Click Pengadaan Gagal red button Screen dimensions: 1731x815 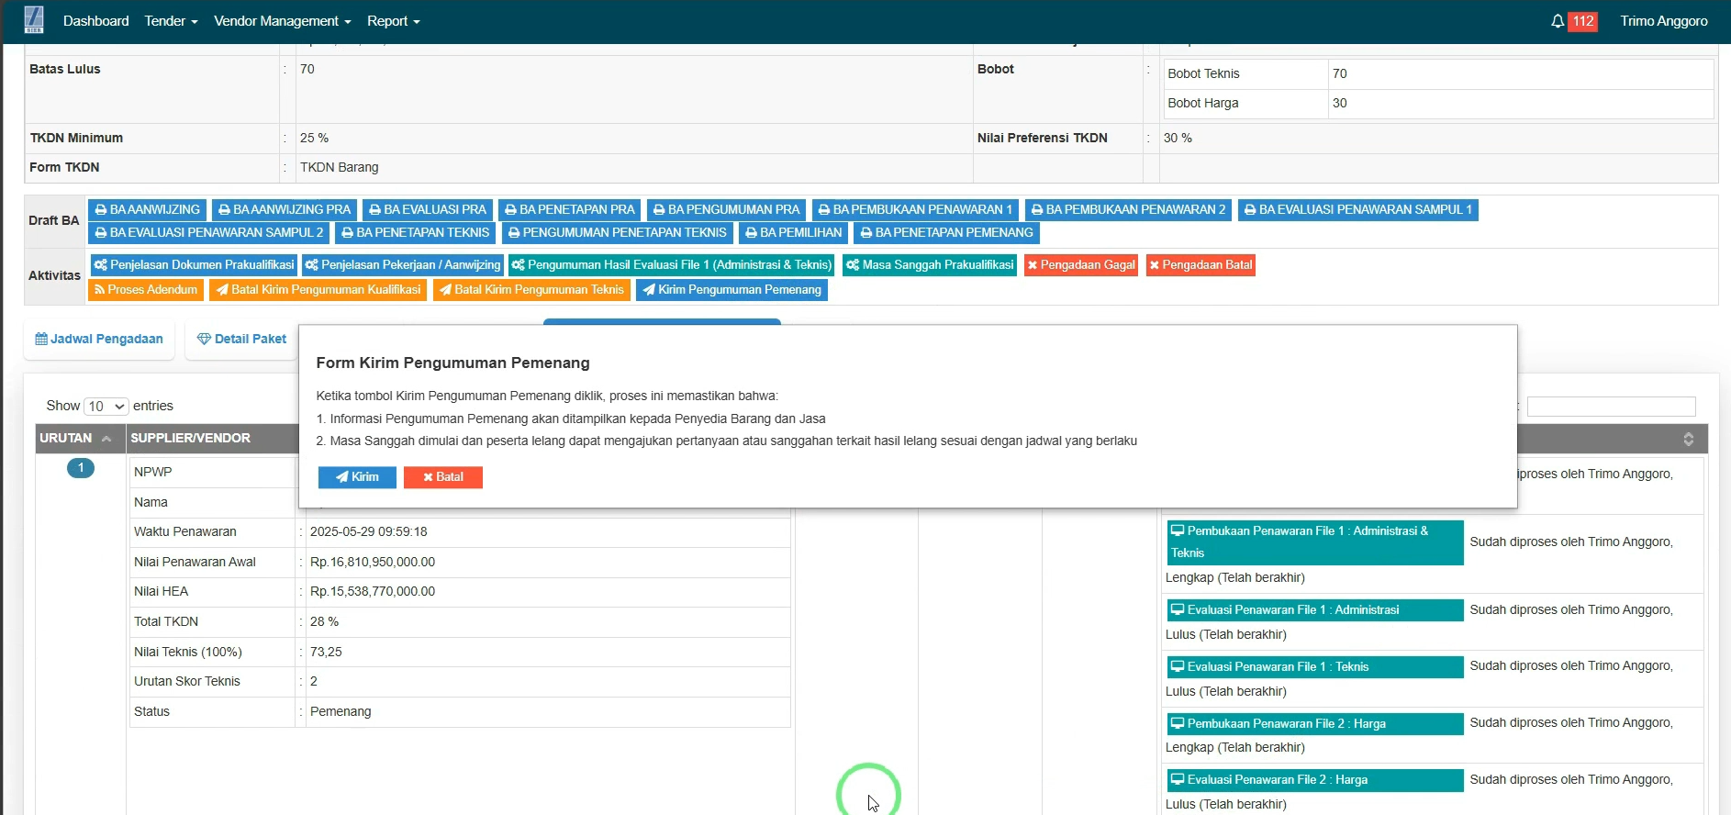click(1080, 265)
